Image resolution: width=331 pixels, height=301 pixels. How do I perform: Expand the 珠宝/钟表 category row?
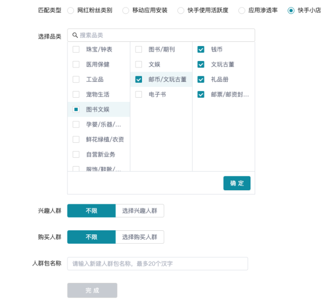pos(99,49)
